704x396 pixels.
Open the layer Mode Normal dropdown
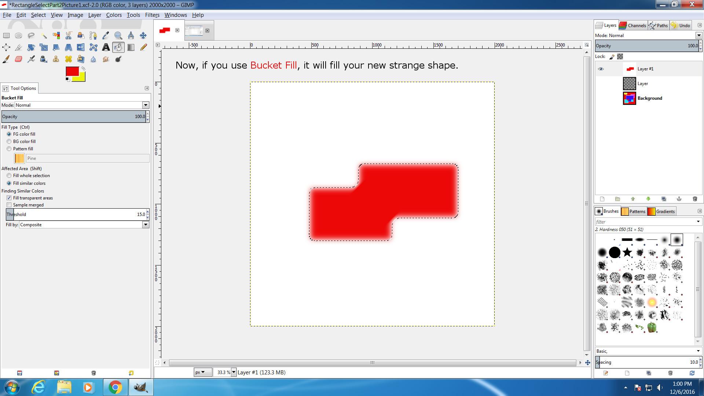click(x=698, y=36)
